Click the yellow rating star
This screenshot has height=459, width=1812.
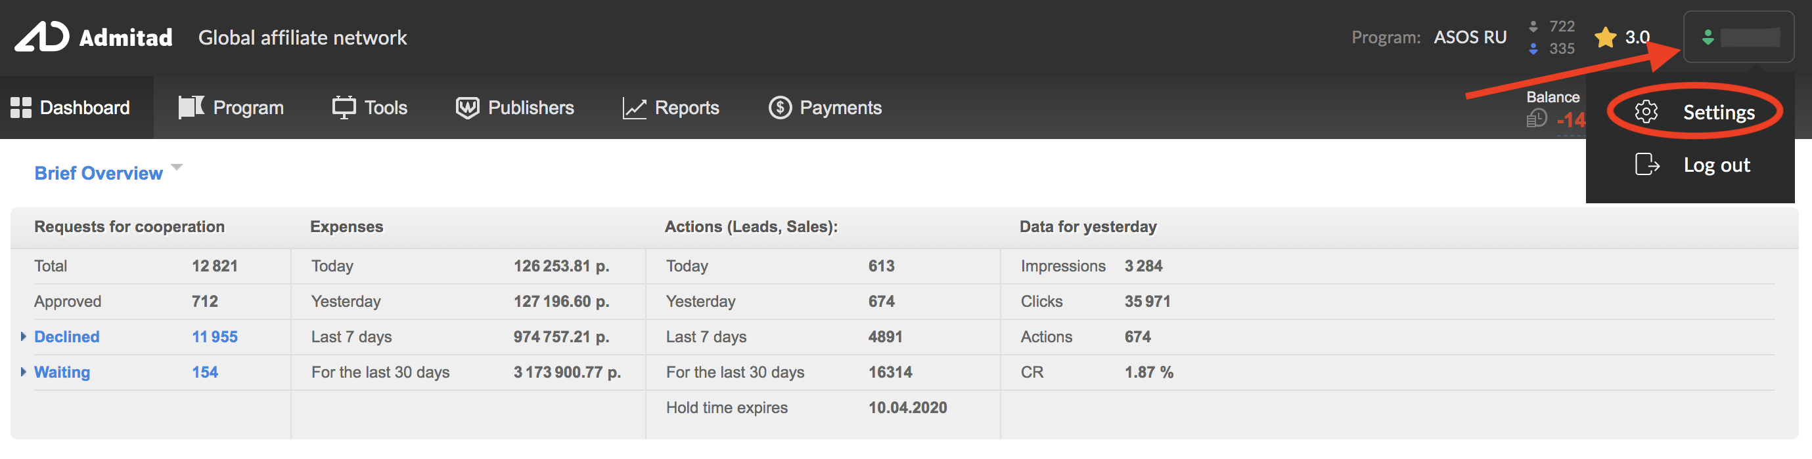point(1605,37)
